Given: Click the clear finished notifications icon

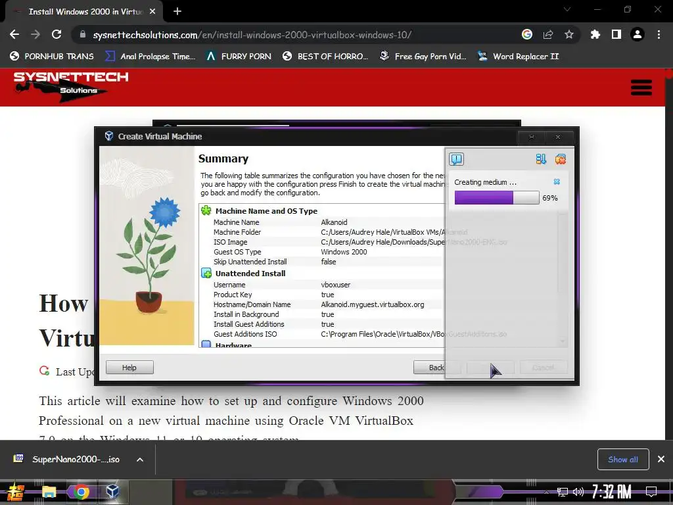Looking at the screenshot, I should 560,159.
